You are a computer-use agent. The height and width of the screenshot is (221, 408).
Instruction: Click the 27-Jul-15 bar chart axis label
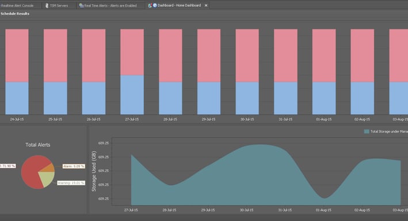point(132,119)
